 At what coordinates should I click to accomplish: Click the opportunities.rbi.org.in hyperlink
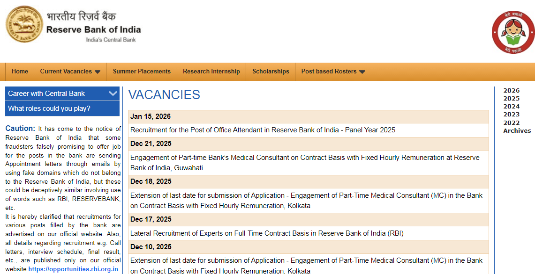tap(73, 269)
